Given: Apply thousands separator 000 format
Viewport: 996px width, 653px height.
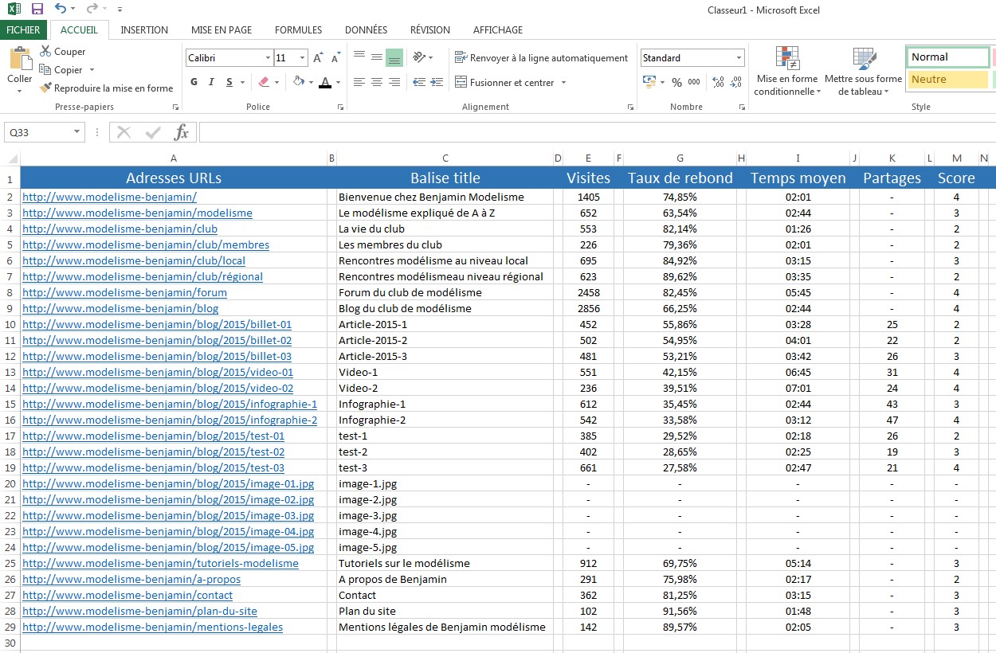Looking at the screenshot, I should coord(694,82).
